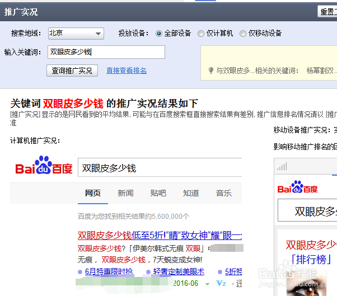Click the 重置 button in the header
The image size is (337, 296).
click(327, 12)
